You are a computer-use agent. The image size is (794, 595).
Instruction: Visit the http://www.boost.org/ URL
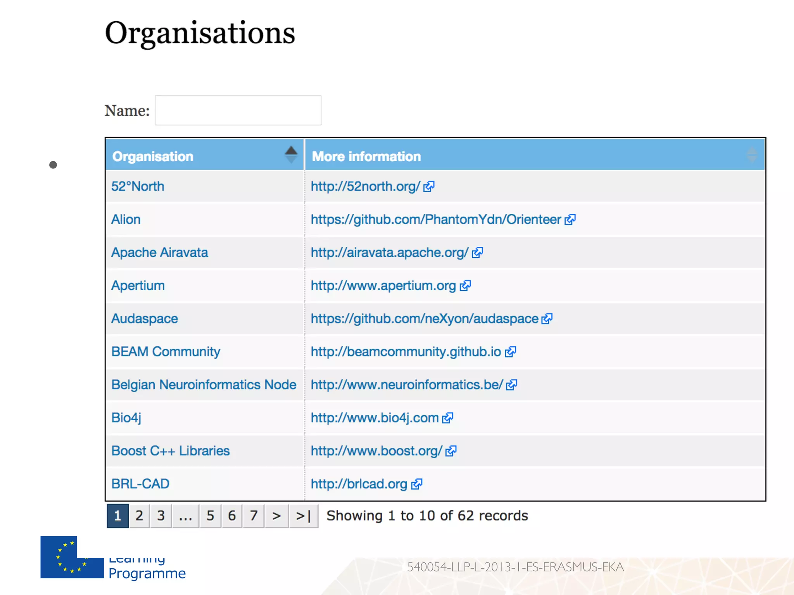point(377,451)
